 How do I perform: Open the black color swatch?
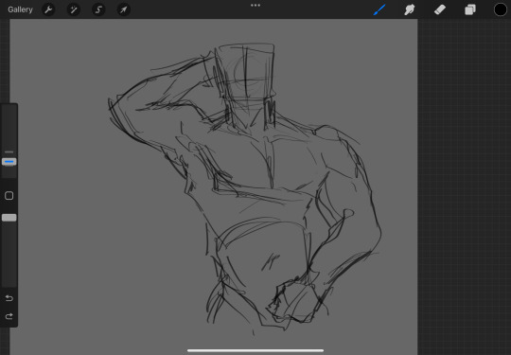pyautogui.click(x=501, y=9)
